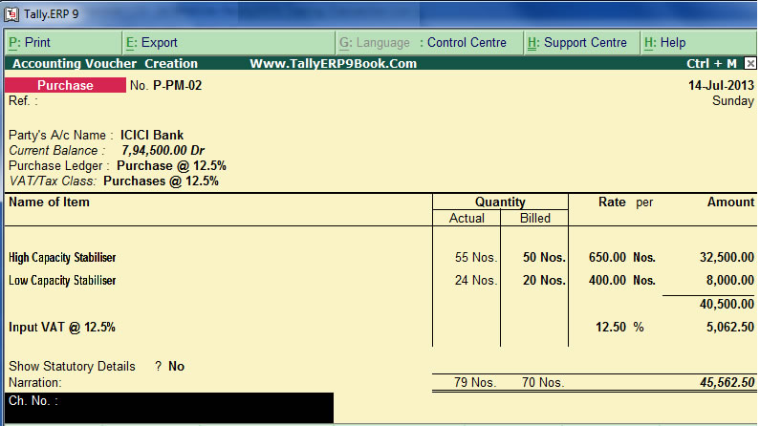Viewport: 760px width, 426px height.
Task: Click subtotal 40,500.00
Action: (727, 304)
